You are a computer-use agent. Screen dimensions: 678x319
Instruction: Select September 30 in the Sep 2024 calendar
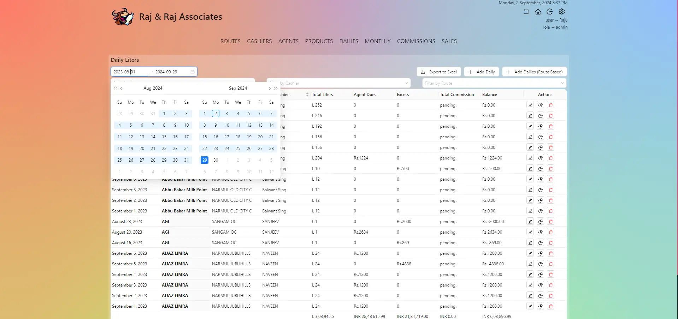[x=216, y=160]
